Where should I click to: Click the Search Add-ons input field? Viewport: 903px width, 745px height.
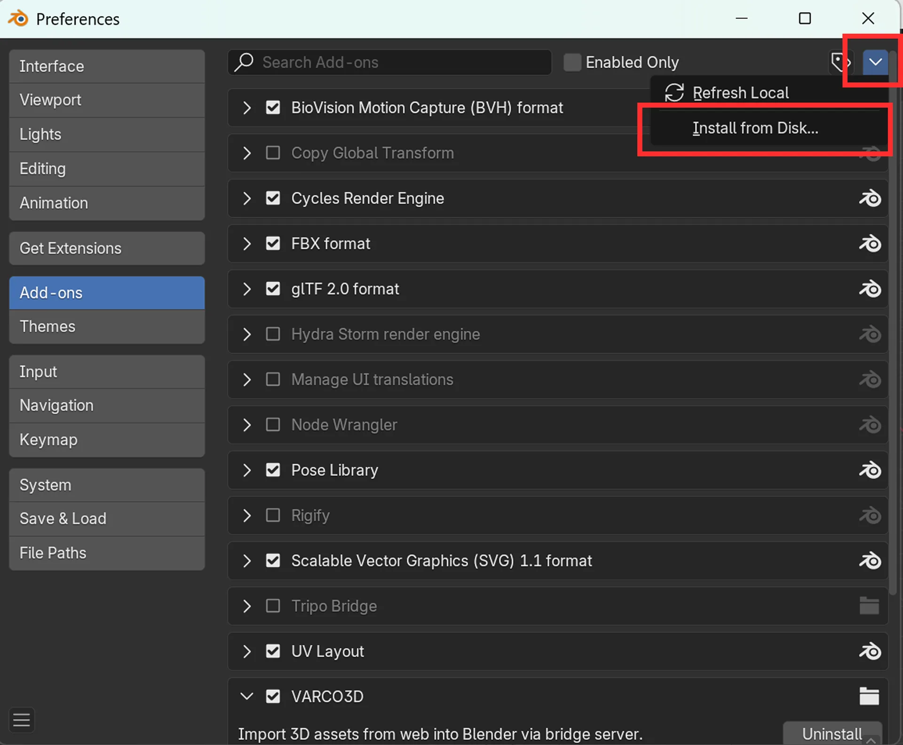click(390, 62)
